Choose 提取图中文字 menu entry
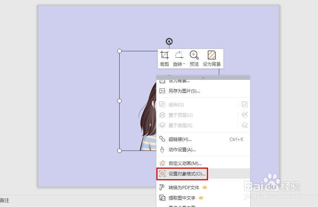 pyautogui.click(x=203, y=198)
